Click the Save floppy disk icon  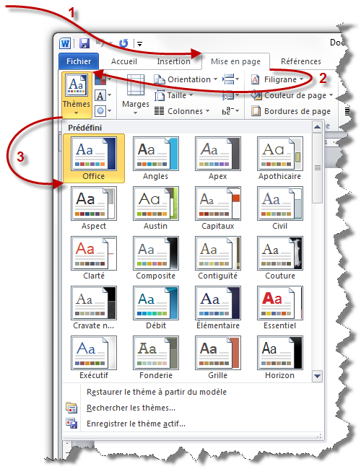point(84,44)
